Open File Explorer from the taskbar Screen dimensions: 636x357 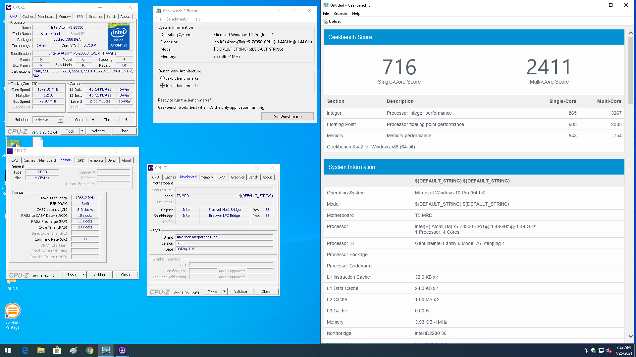click(x=41, y=350)
